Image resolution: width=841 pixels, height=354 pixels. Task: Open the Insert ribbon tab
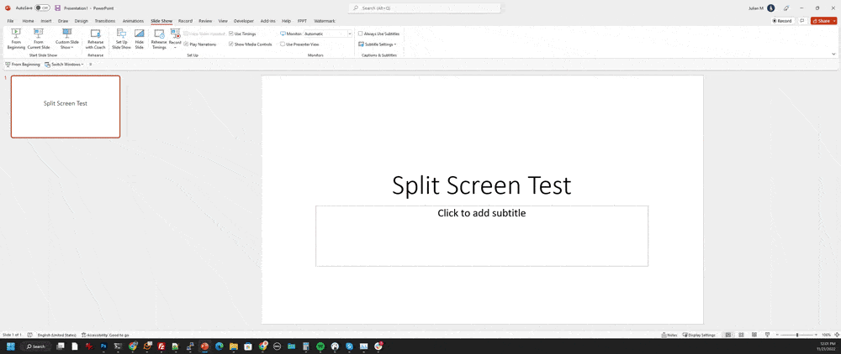click(x=46, y=21)
